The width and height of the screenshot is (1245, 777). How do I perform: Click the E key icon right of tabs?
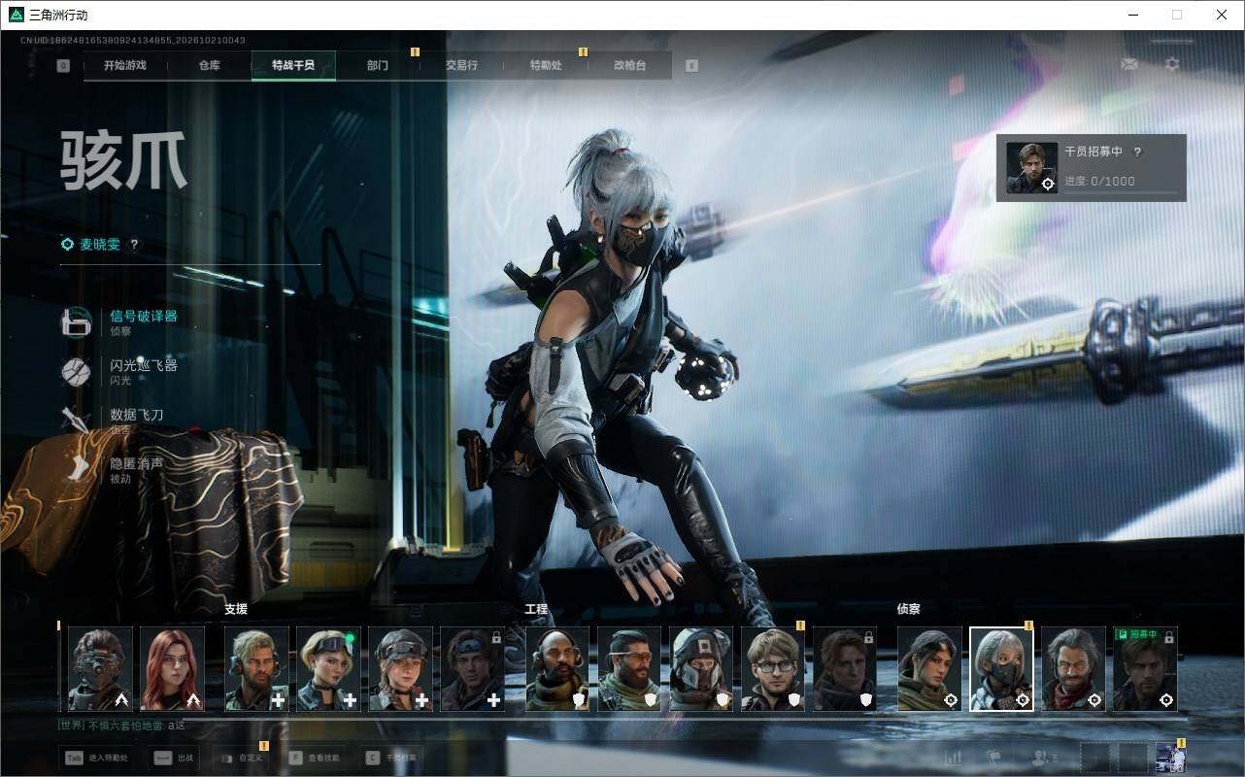(x=691, y=66)
